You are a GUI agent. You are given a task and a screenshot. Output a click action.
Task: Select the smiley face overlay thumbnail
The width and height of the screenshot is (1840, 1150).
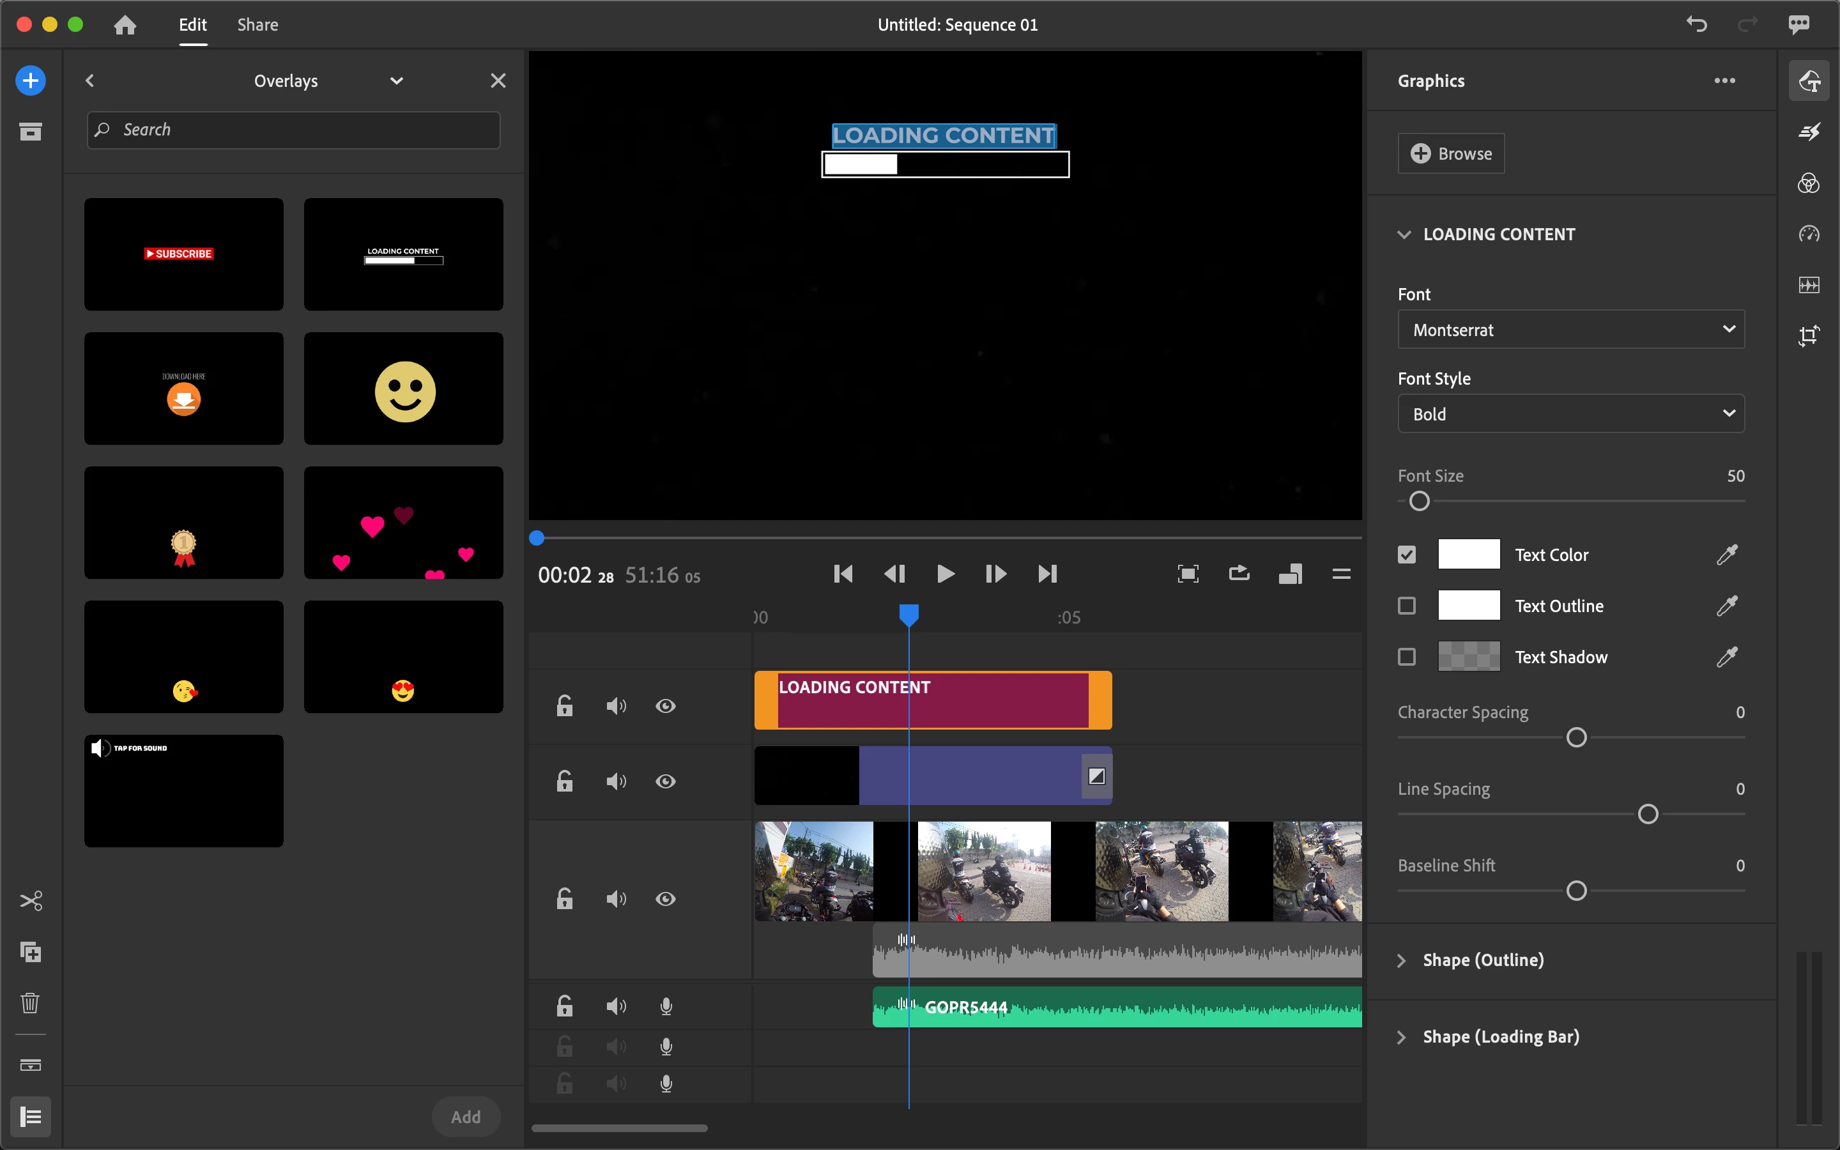404,388
